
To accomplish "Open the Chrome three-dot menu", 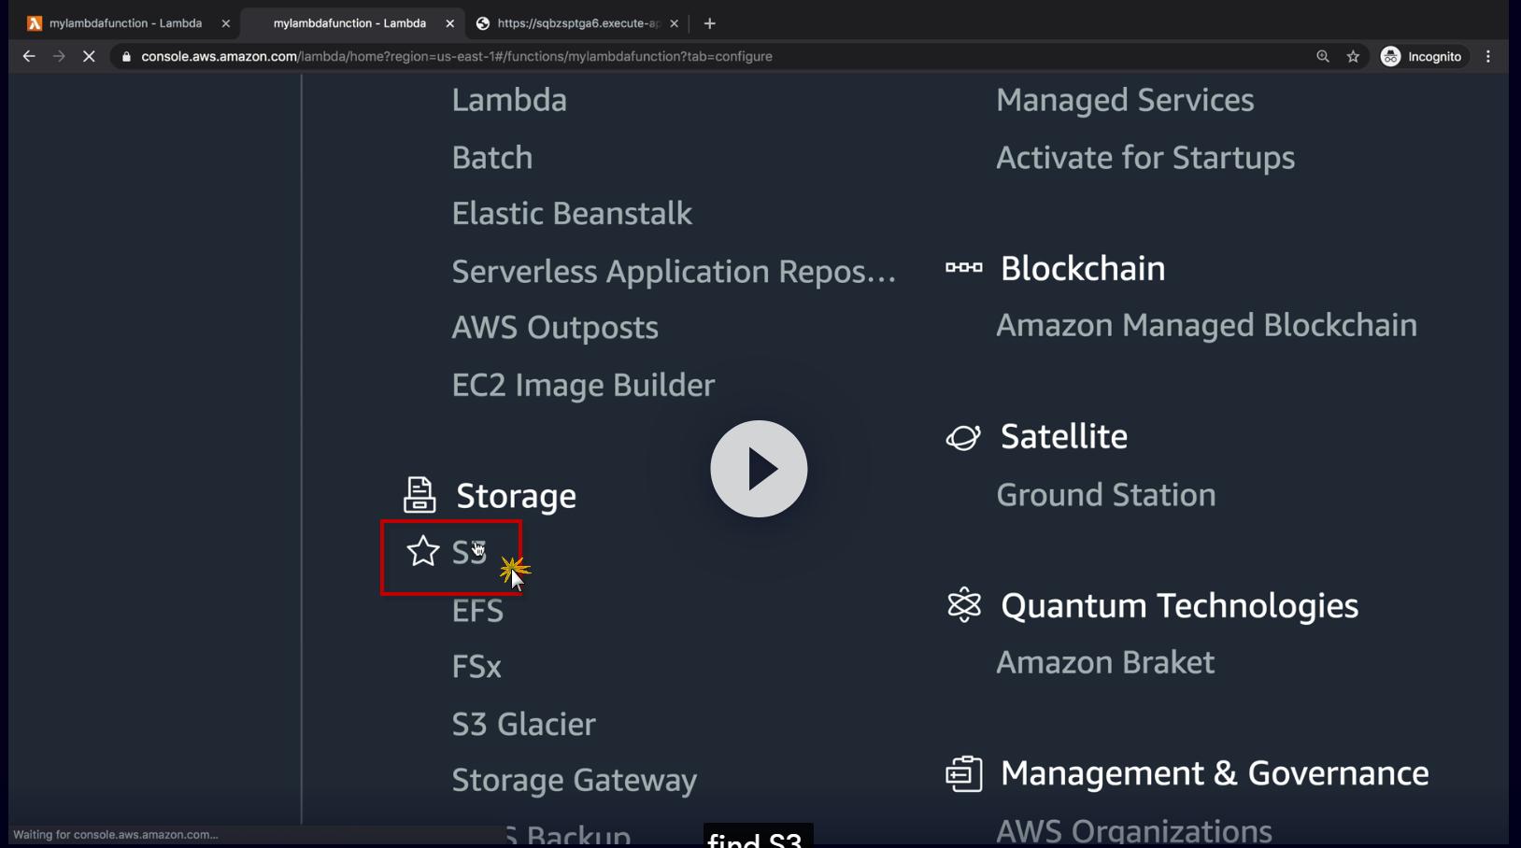I will click(1488, 57).
